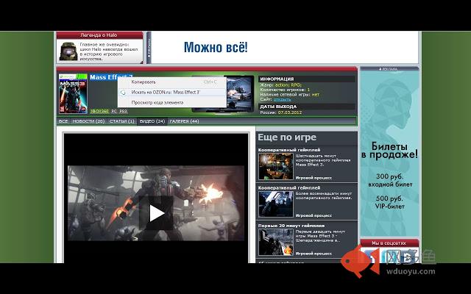Screen dimensions: 471x294
Task: Click the 'Жанр: action; RPG' line
Action: 280,85
